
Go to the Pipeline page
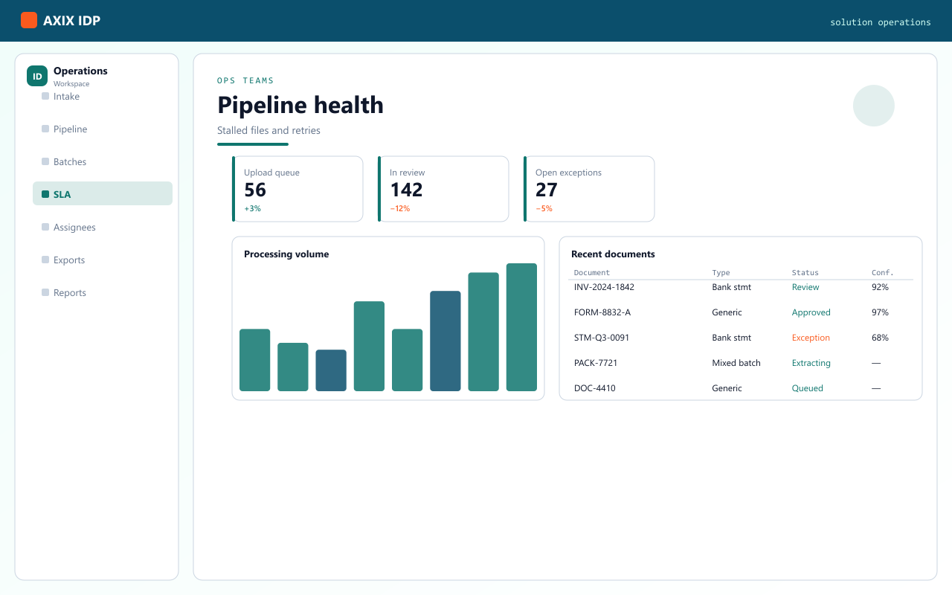pyautogui.click(x=103, y=129)
